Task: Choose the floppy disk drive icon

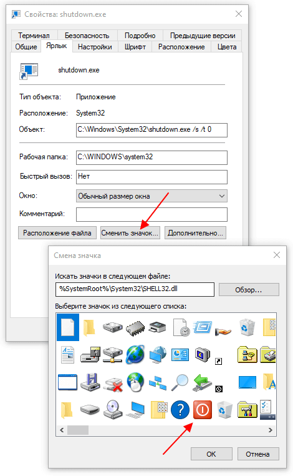Action: pyautogui.click(x=90, y=382)
